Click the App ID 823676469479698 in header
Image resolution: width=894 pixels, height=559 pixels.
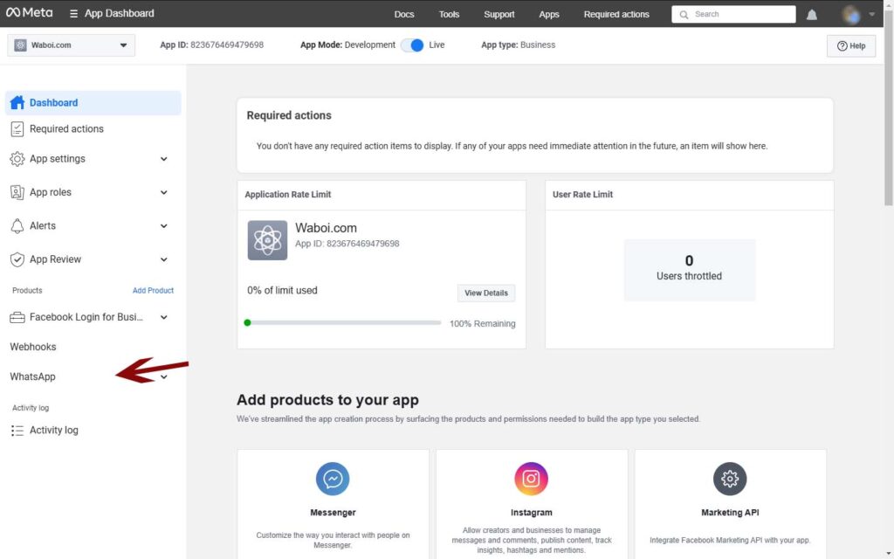point(211,45)
